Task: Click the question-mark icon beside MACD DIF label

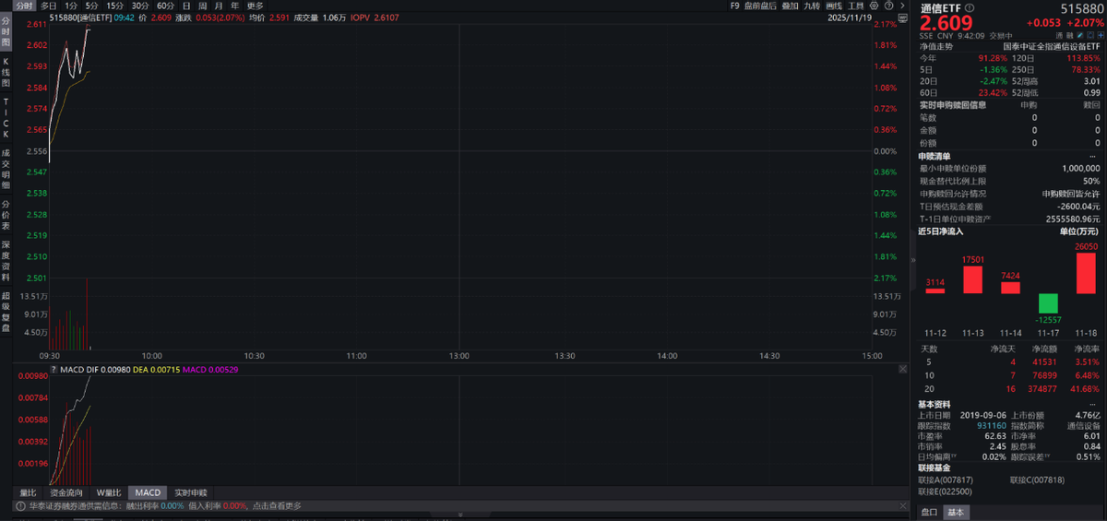Action: coord(54,370)
